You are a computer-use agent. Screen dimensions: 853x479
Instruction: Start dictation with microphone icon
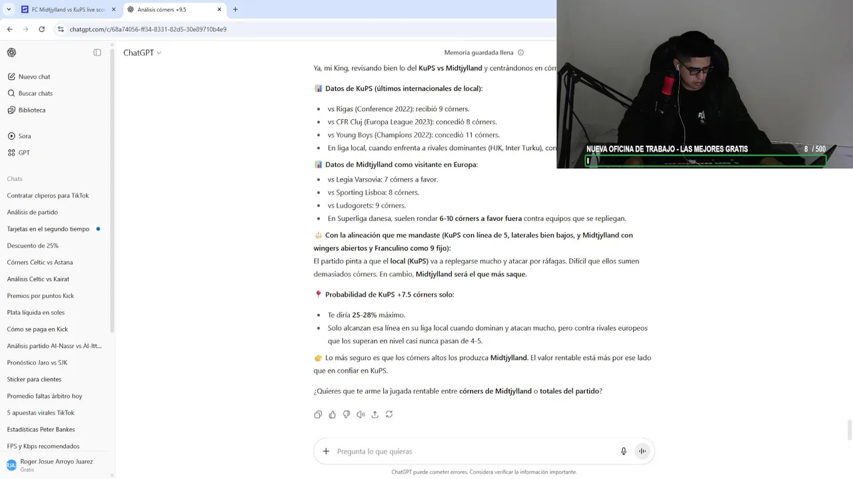(x=624, y=451)
